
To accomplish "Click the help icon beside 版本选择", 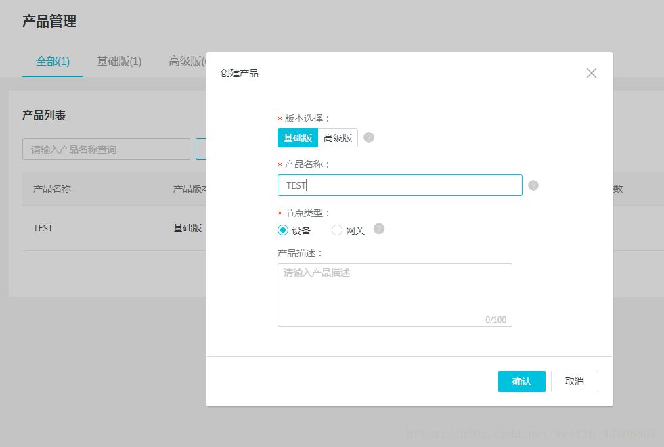I will click(369, 137).
